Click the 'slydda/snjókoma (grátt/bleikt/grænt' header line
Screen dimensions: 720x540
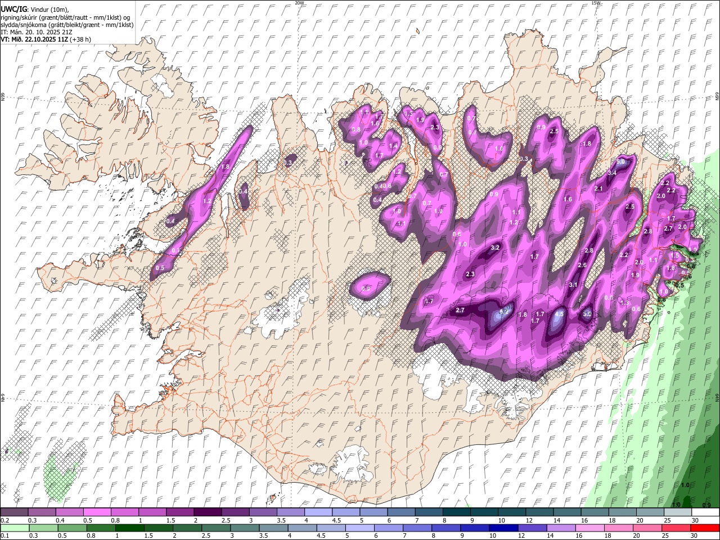click(67, 25)
